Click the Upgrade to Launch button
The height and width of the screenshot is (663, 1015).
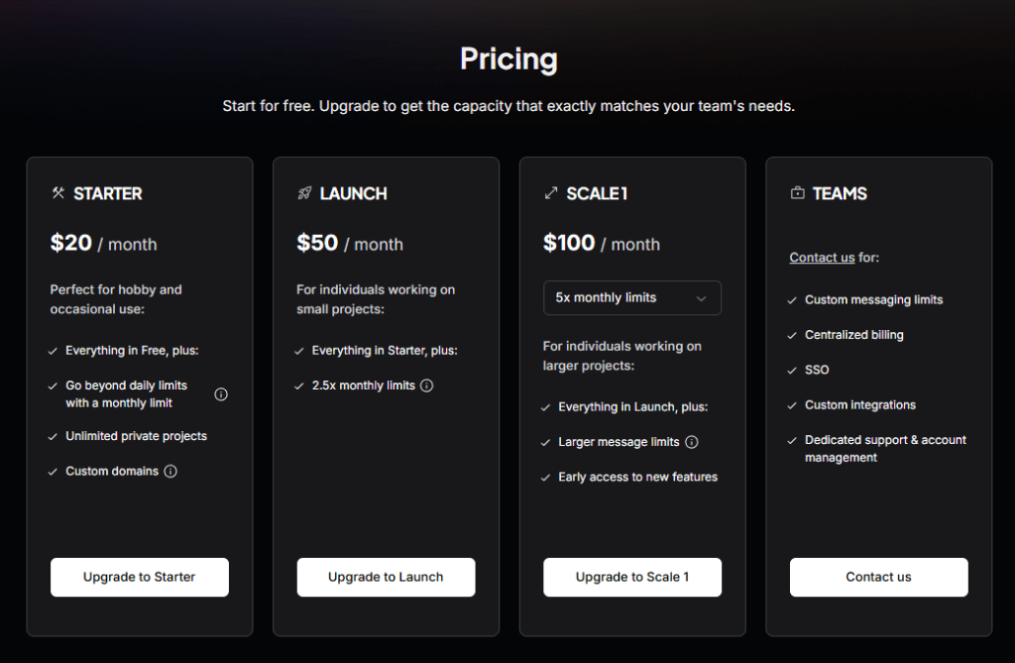coord(386,577)
